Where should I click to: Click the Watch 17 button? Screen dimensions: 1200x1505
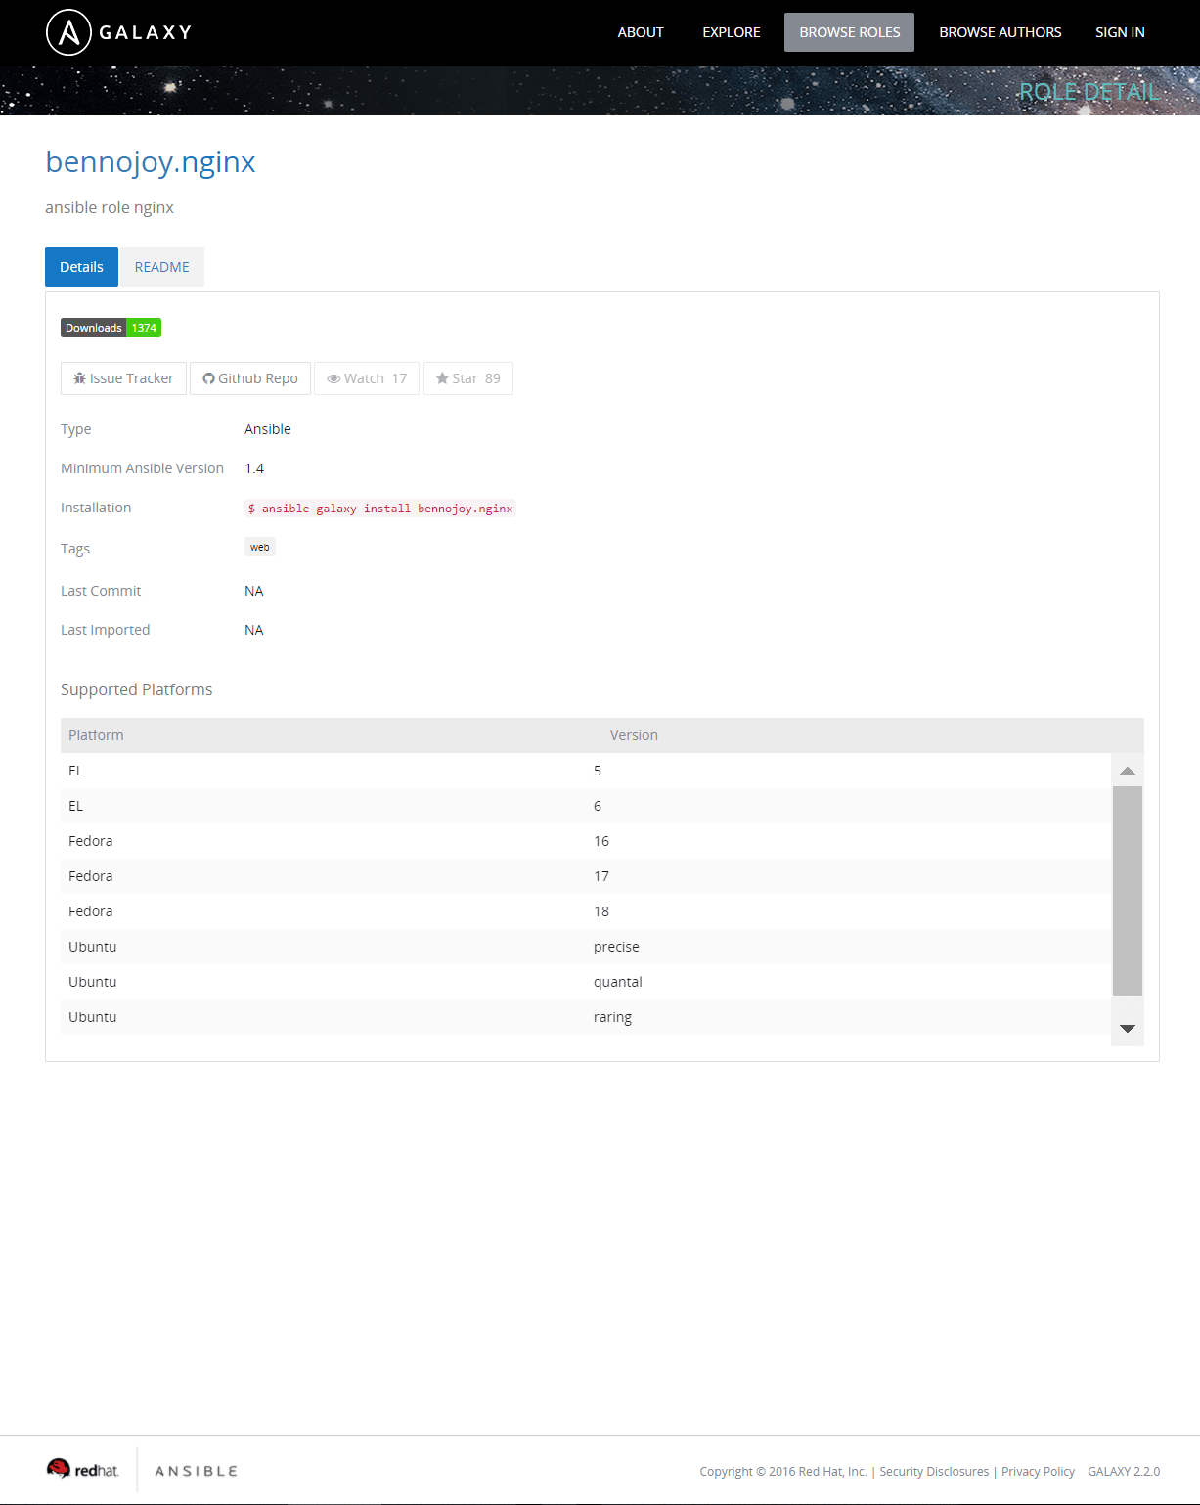click(367, 378)
